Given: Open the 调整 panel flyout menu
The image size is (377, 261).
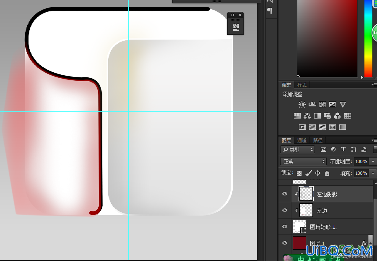Looking at the screenshot, I should pos(374,85).
